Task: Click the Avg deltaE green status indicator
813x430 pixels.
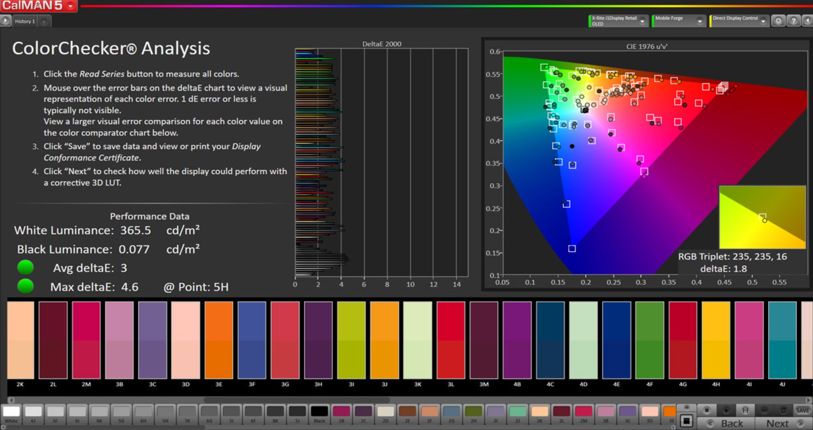Action: [x=25, y=267]
